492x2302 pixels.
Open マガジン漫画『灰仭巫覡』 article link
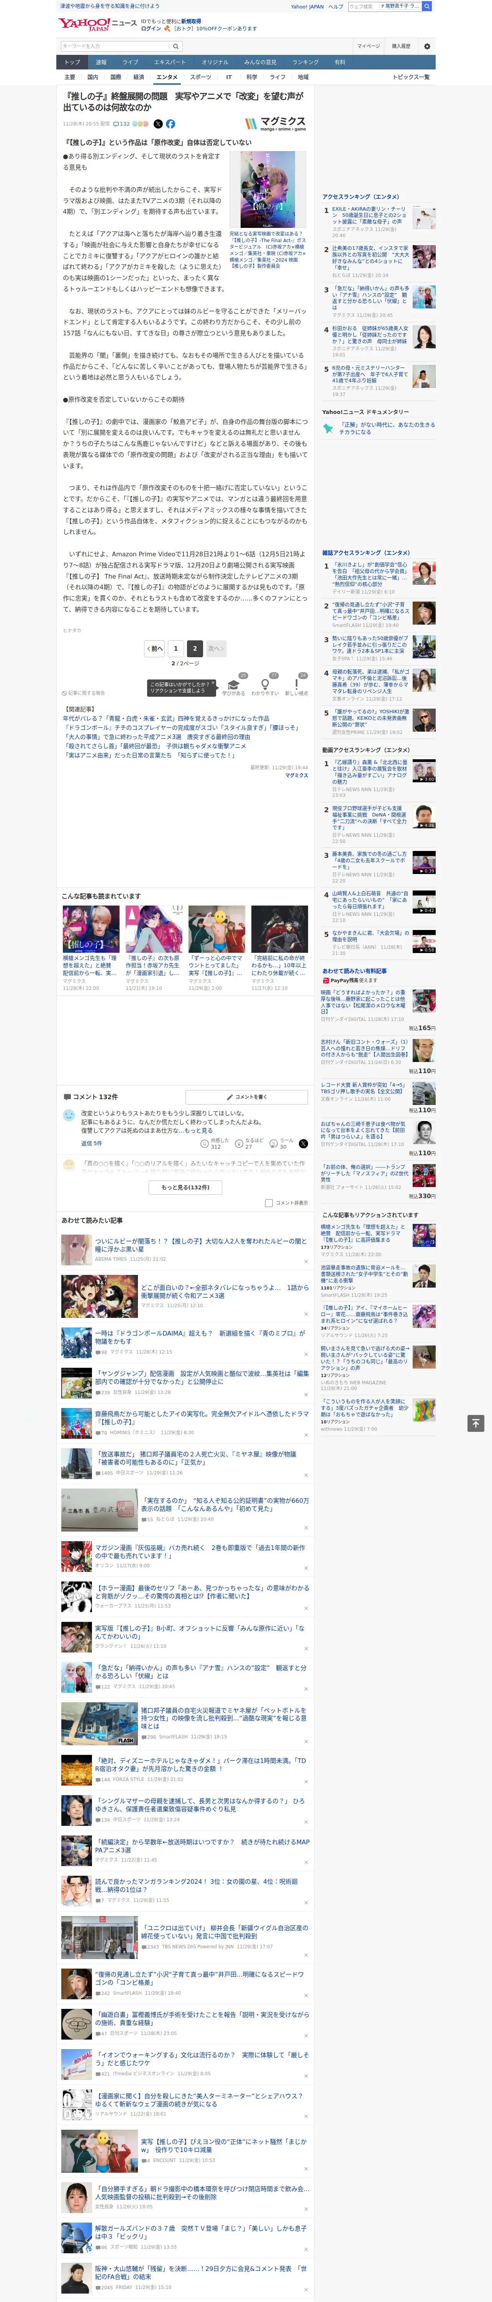click(x=200, y=1551)
